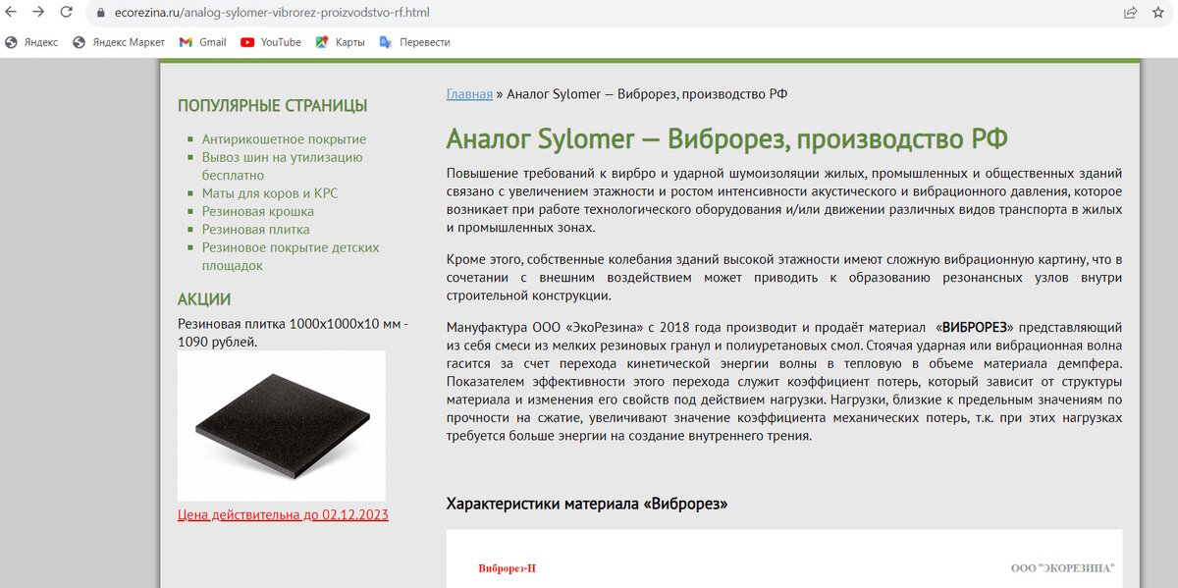Open the Маты для коров и КРС link
The image size is (1178, 588).
[268, 192]
